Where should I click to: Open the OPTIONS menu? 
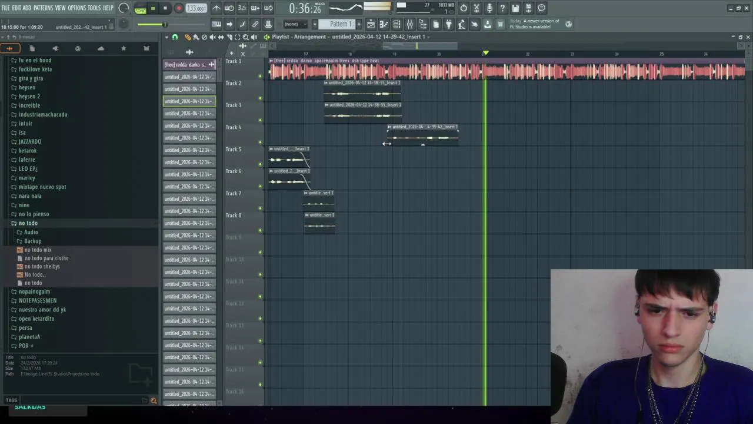pos(76,8)
